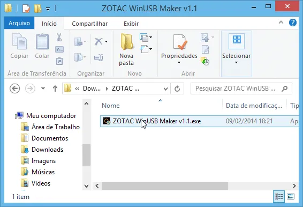Expand hidden path with the double chevron
The width and height of the screenshot is (303, 207).
[77, 89]
